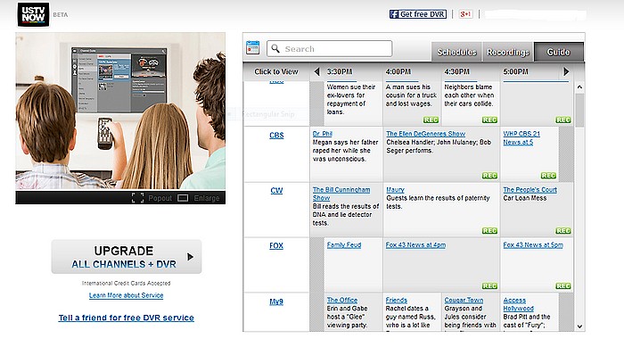Open The Ellen DeGeneres Show link
Image resolution: width=624 pixels, height=347 pixels.
pyautogui.click(x=425, y=134)
